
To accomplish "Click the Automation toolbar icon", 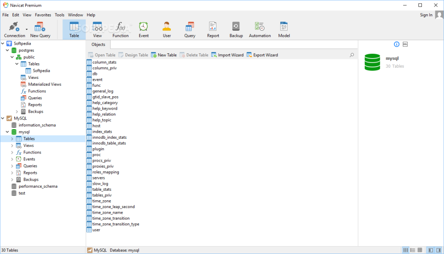I will click(x=260, y=29).
